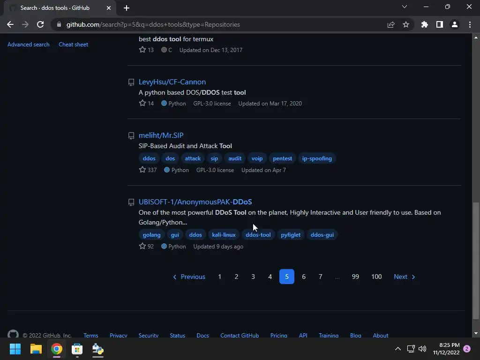The height and width of the screenshot is (360, 480).
Task: Click scrollbar down arrow
Action: [x=476, y=333]
